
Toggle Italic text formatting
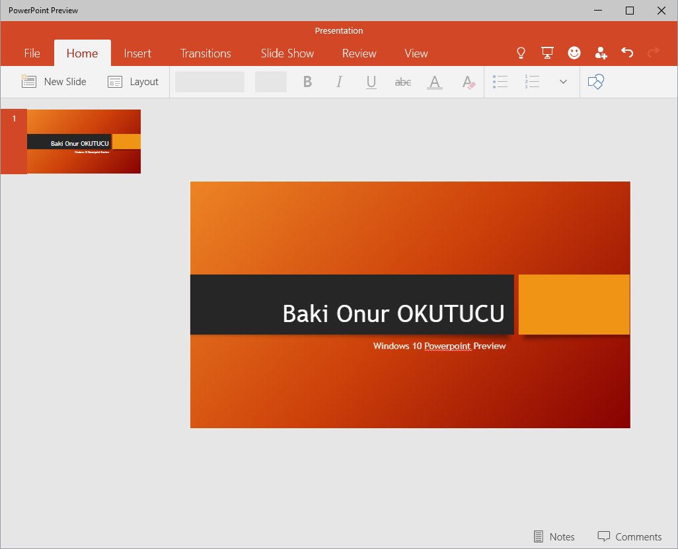[340, 82]
